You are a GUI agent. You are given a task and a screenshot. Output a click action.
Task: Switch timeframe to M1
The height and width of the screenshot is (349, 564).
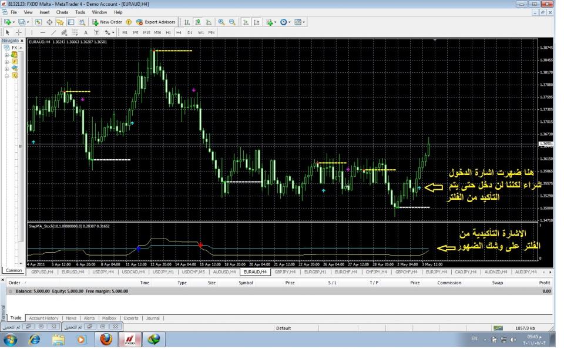[125, 32]
